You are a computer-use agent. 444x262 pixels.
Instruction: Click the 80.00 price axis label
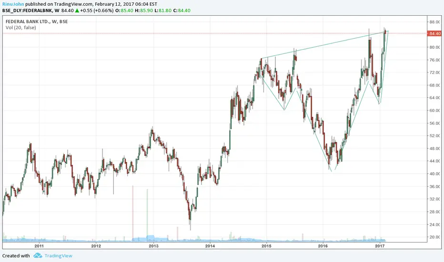click(434, 47)
